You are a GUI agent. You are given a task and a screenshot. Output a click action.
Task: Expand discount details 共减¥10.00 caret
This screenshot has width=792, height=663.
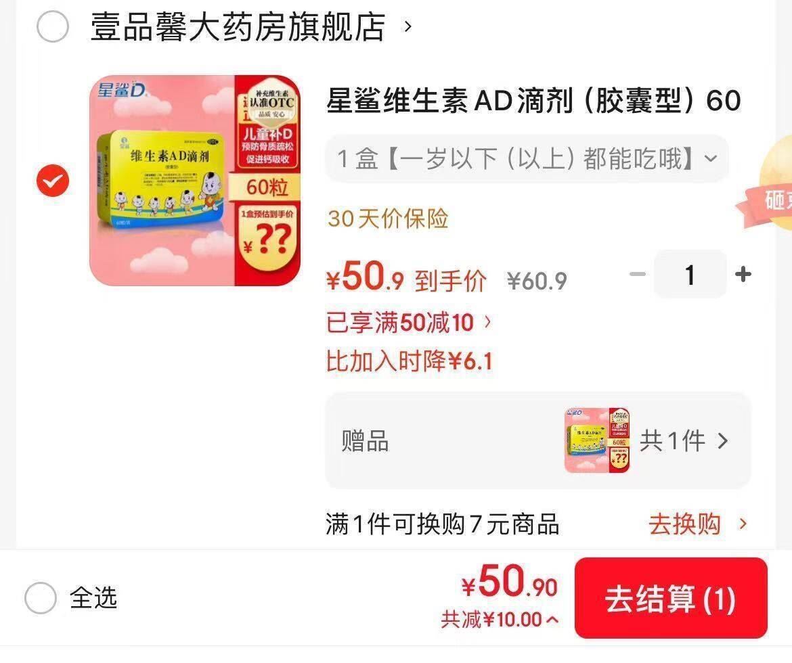500,619
